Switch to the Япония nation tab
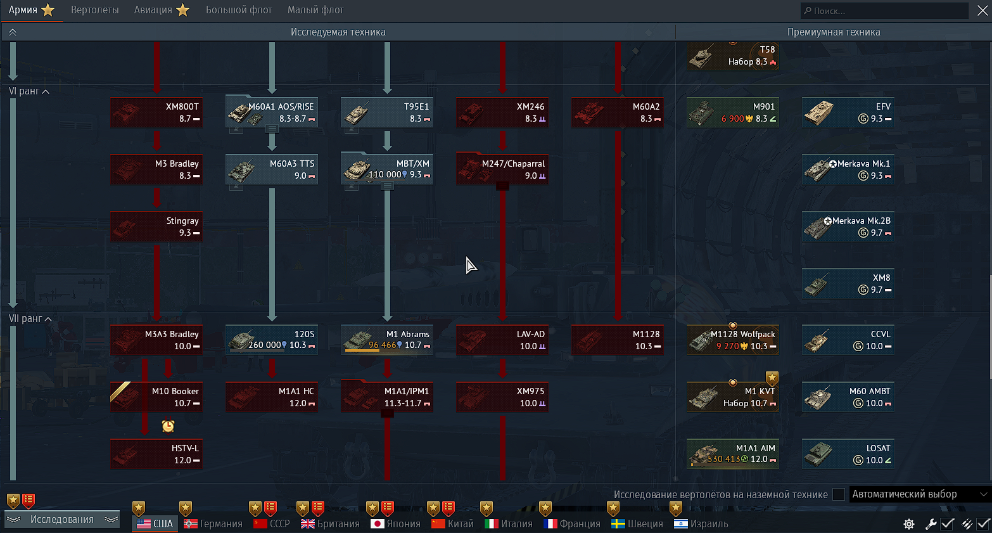992x533 pixels. [395, 523]
